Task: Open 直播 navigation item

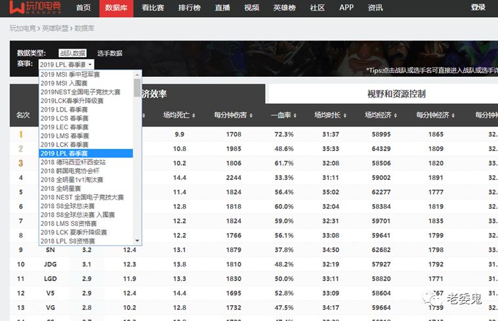Action: click(222, 8)
